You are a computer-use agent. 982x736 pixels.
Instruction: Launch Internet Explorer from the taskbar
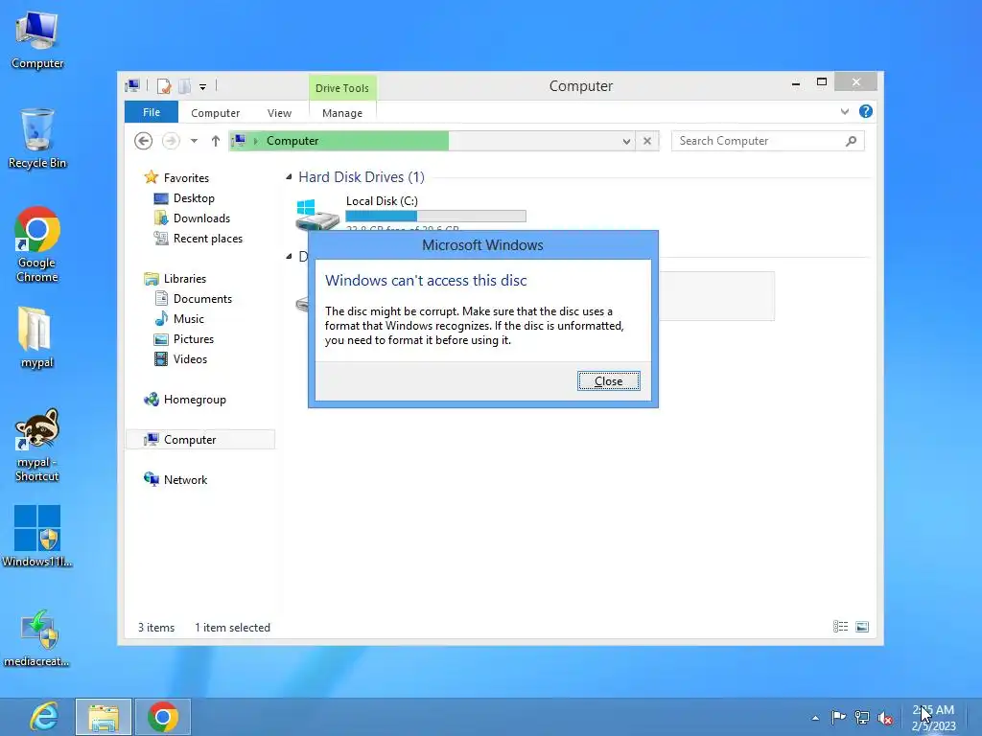[44, 717]
